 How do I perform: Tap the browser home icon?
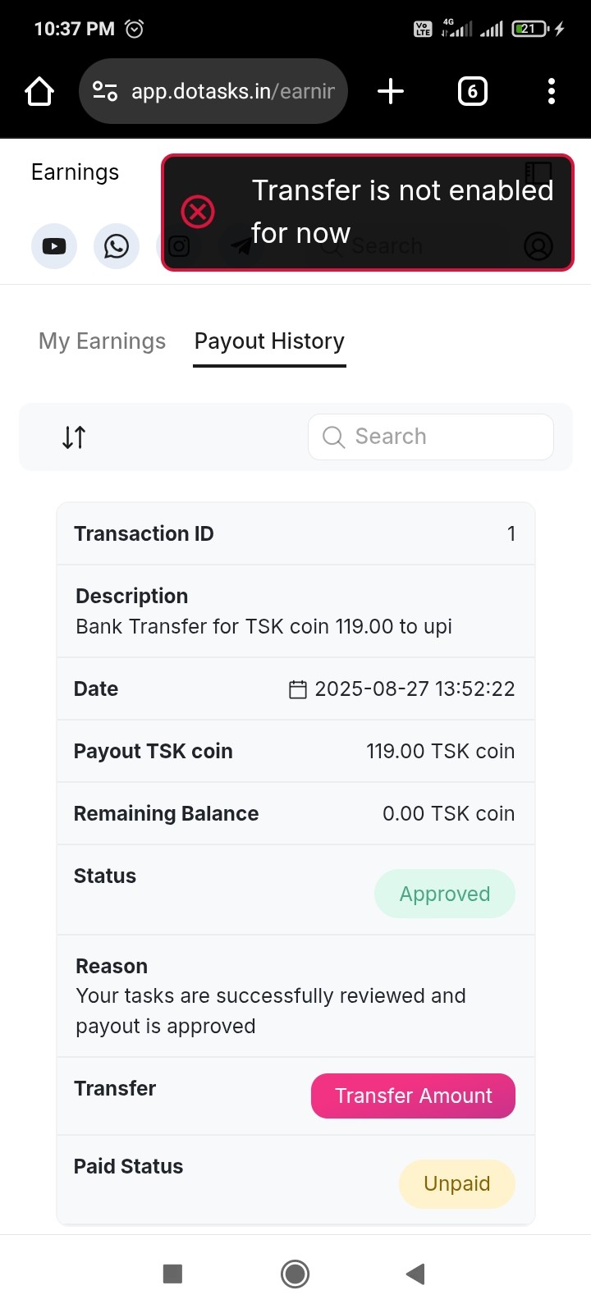coord(39,91)
